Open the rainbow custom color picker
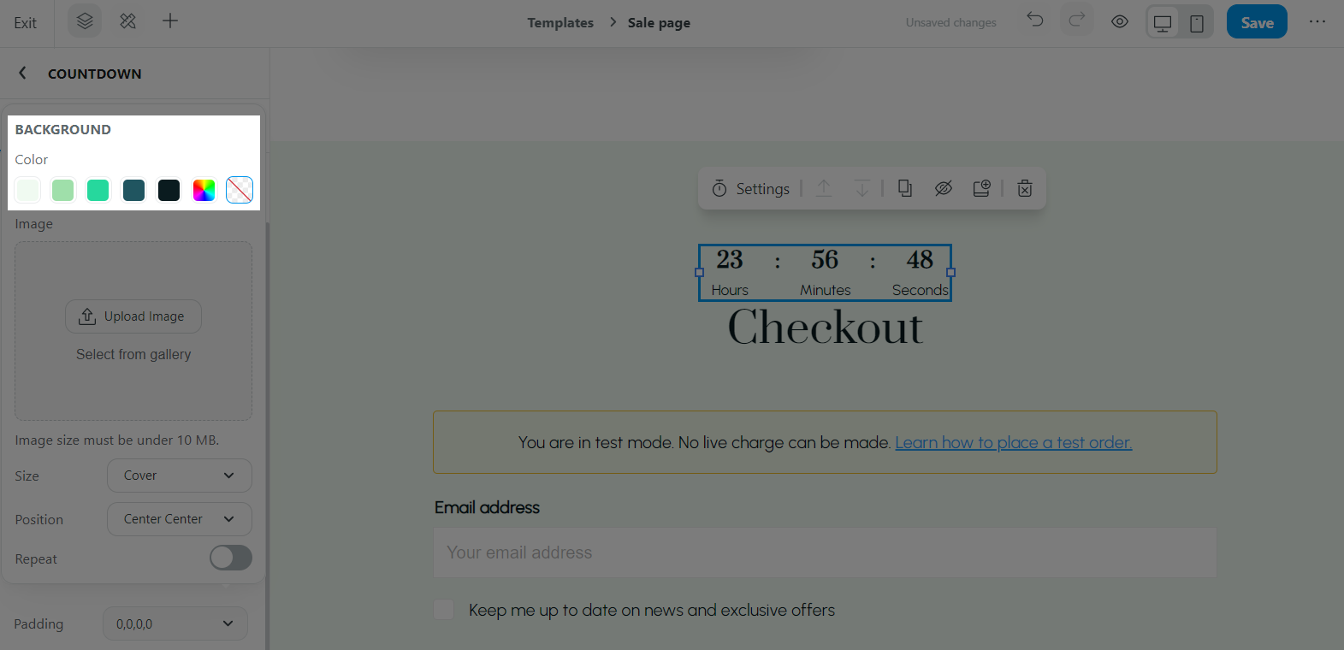 click(204, 190)
